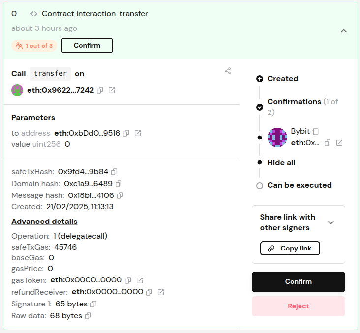The width and height of the screenshot is (360, 333).
Task: Copy the eth:0x9622...7242 contract address
Action: click(x=100, y=90)
